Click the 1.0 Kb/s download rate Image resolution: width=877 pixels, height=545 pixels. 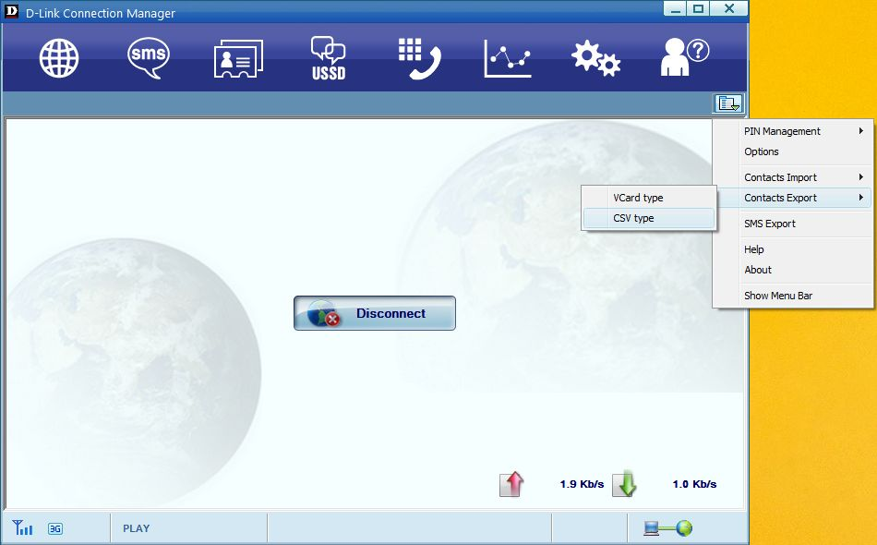(694, 484)
